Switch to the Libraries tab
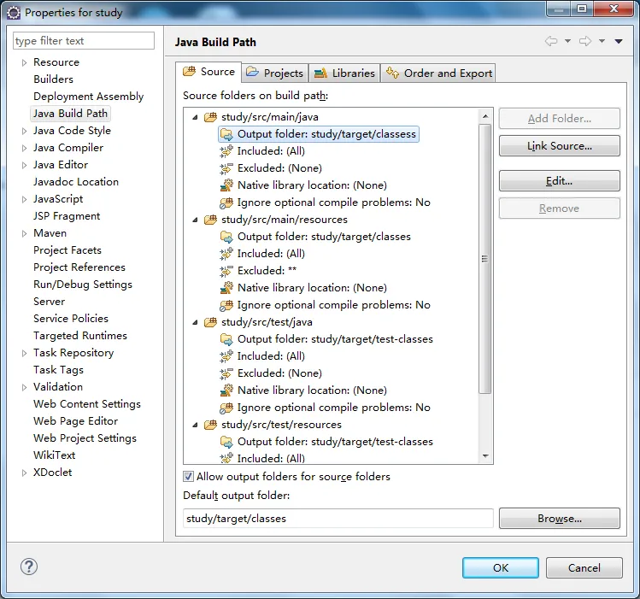The width and height of the screenshot is (640, 599). point(344,73)
